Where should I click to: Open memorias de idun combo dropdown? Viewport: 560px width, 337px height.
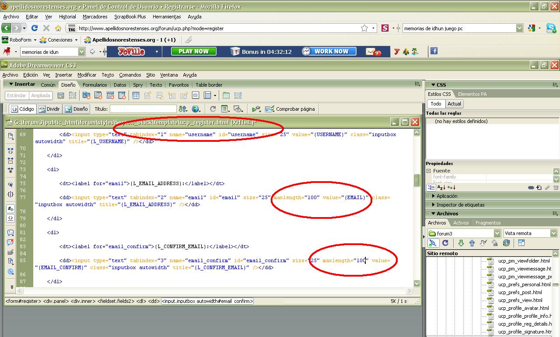pyautogui.click(x=81, y=52)
